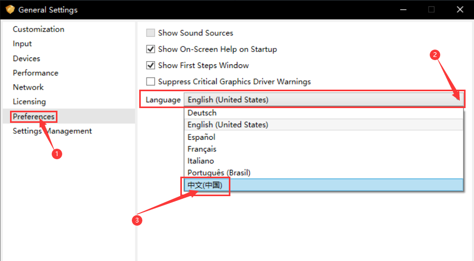
Task: Collapse the Language dropdown combo box
Action: 323,100
